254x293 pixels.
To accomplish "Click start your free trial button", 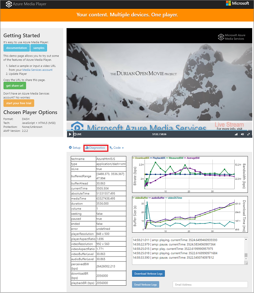I will (19, 103).
